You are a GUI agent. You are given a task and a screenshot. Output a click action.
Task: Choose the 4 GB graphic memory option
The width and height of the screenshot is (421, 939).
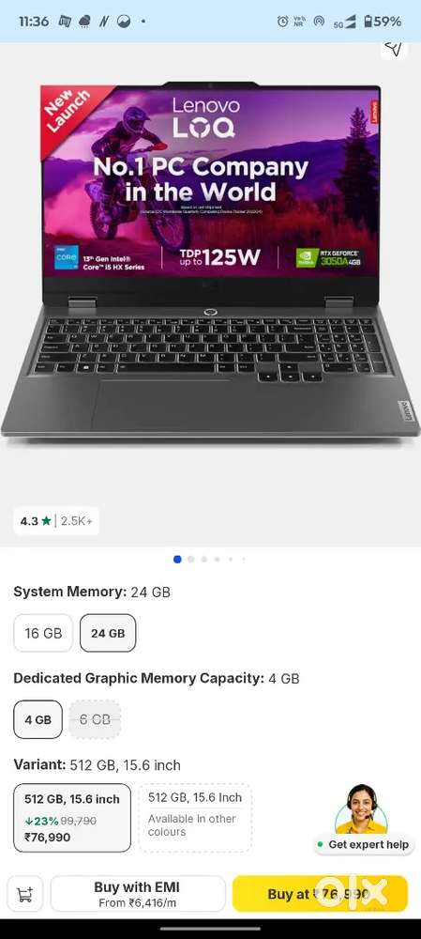[38, 719]
